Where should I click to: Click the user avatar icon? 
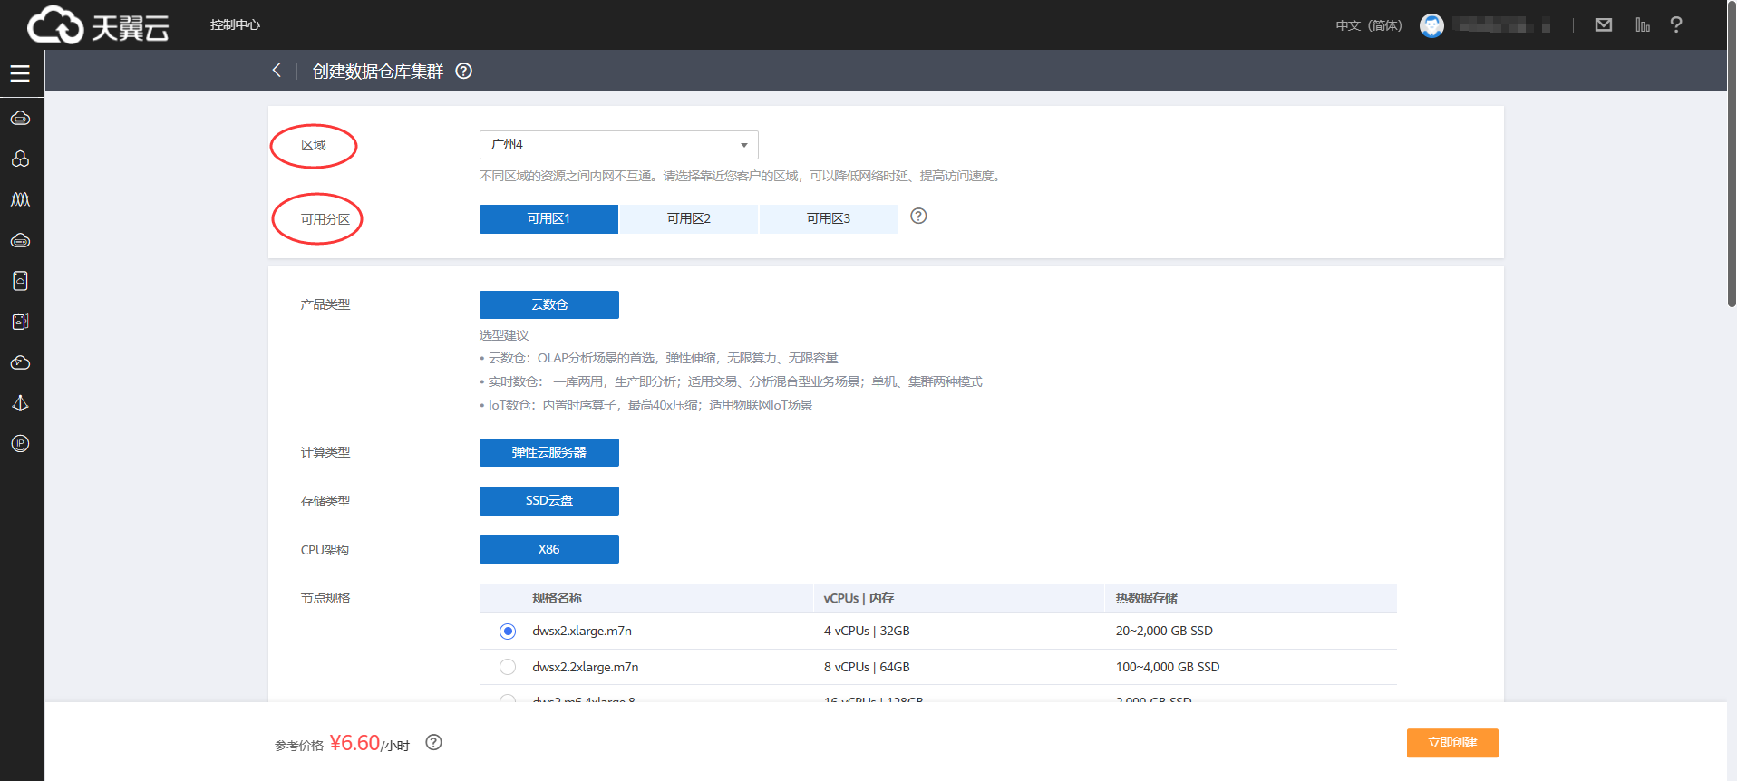1431,25
